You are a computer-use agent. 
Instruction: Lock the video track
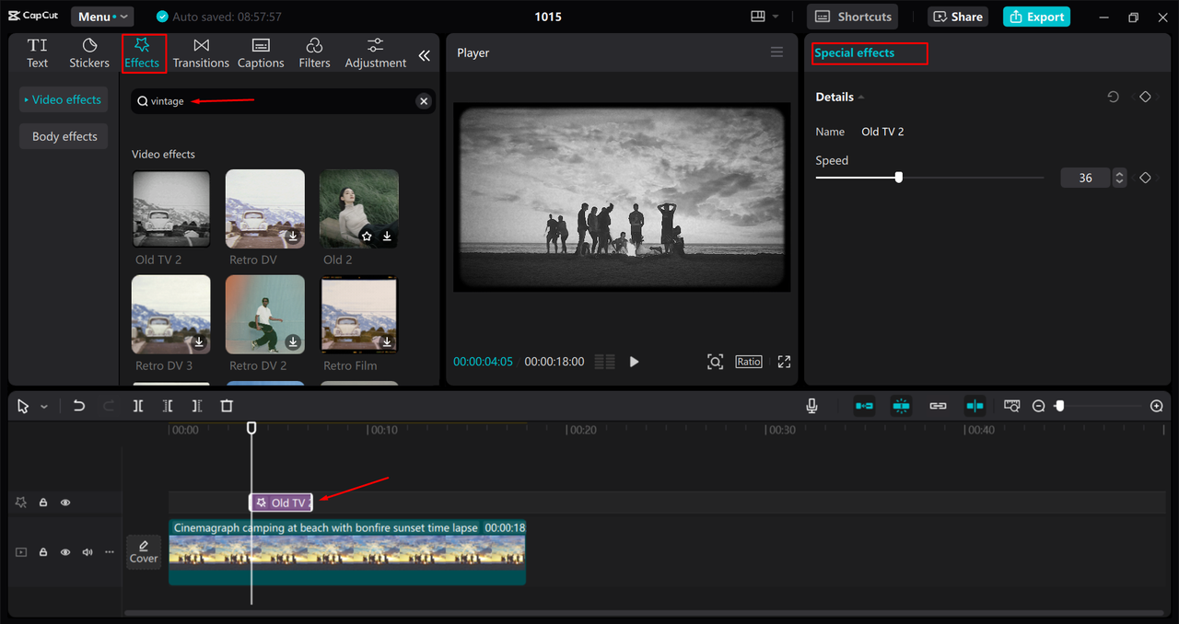42,551
